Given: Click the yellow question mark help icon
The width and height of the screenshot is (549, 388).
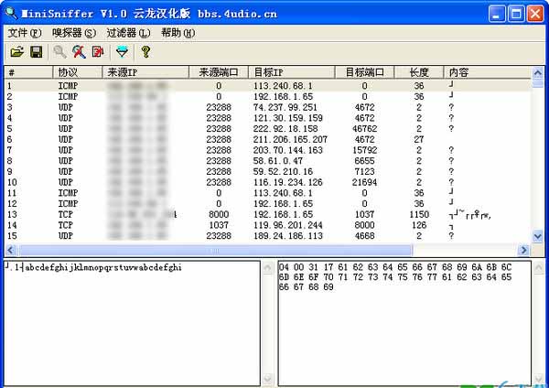Looking at the screenshot, I should pyautogui.click(x=145, y=52).
